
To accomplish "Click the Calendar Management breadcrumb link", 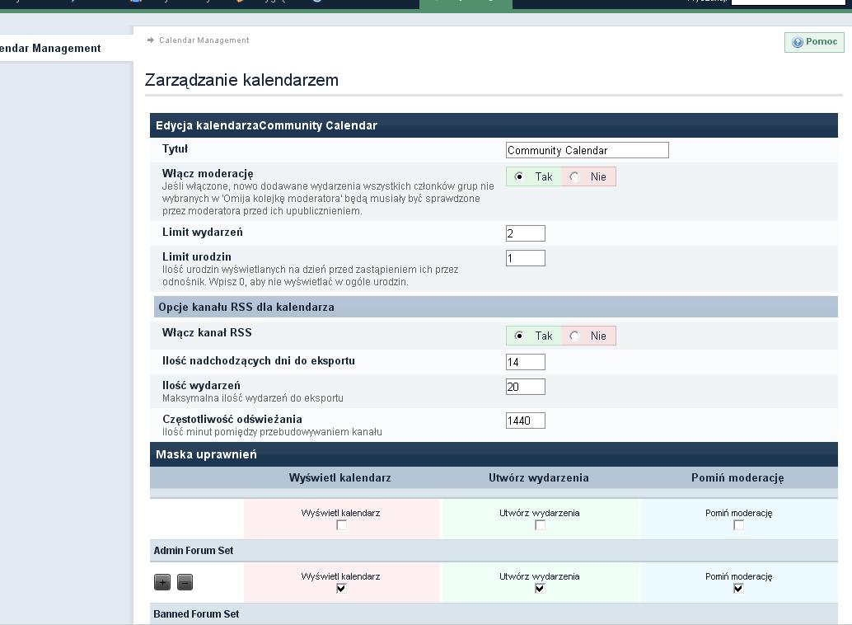I will 204,40.
